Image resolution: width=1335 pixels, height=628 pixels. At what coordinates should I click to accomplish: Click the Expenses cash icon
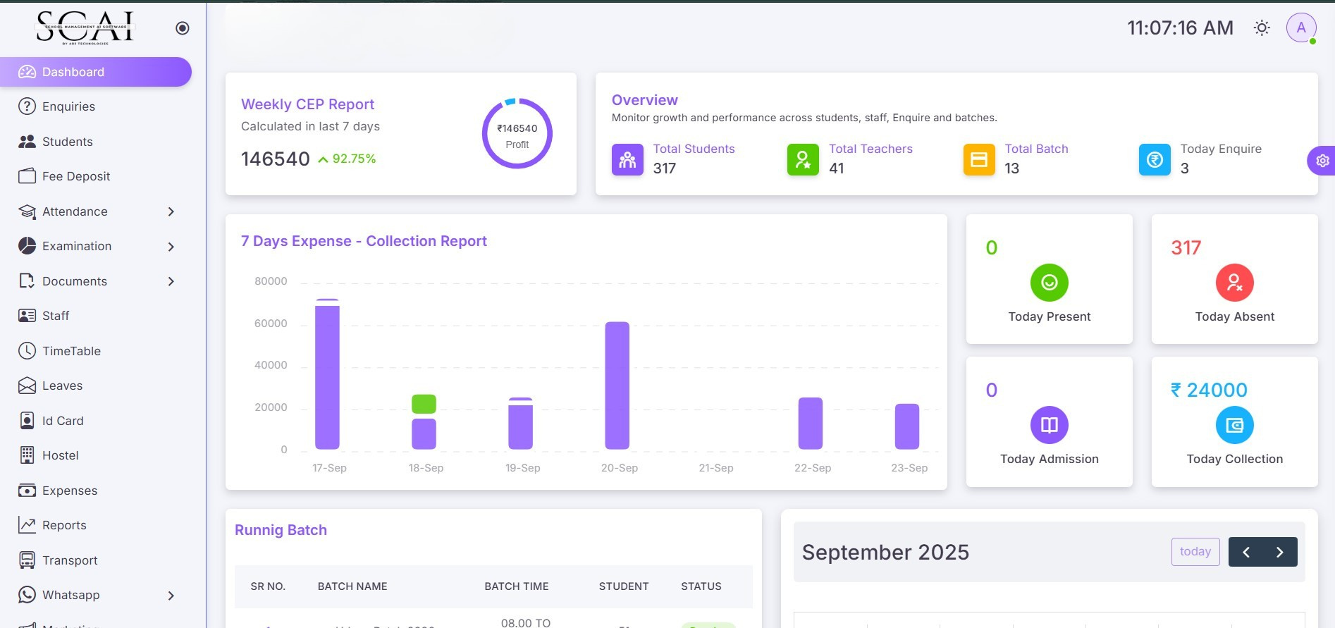[x=27, y=491]
